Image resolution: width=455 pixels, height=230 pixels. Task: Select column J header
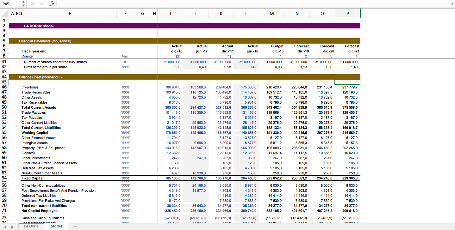(196, 14)
